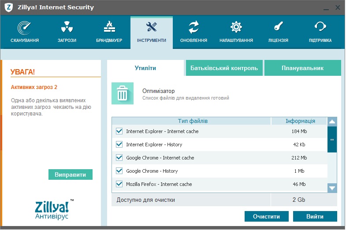Click the Google Chrome - History label
The height and width of the screenshot is (230, 346).
[x=152, y=171]
